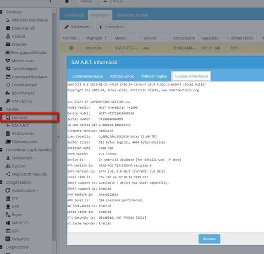Click the Értesítés envelope icon
264x254 pixels.
tap(8, 45)
